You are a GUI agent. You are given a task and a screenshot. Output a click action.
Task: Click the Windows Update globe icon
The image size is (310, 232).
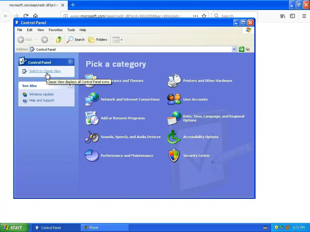click(x=25, y=94)
